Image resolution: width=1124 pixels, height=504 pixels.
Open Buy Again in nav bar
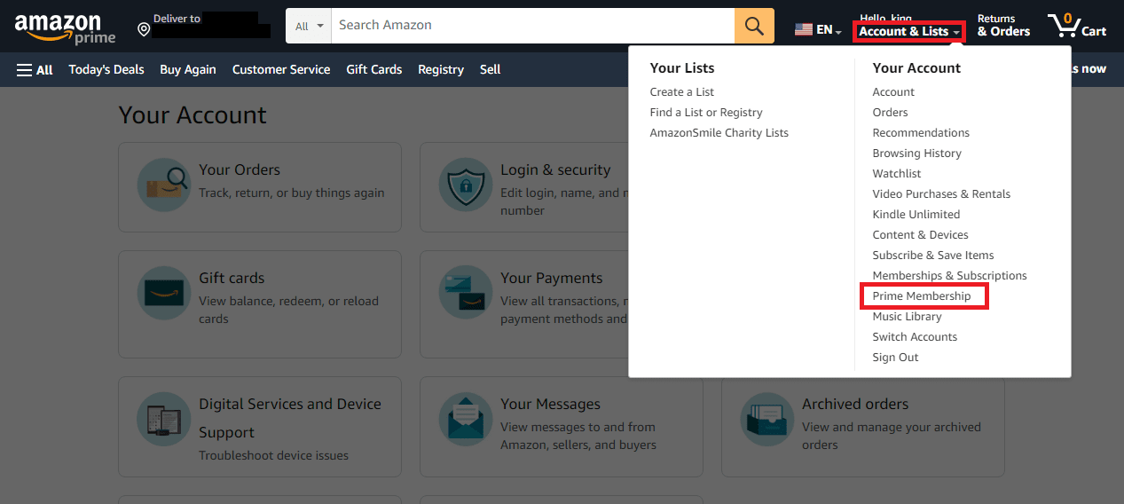(x=188, y=69)
